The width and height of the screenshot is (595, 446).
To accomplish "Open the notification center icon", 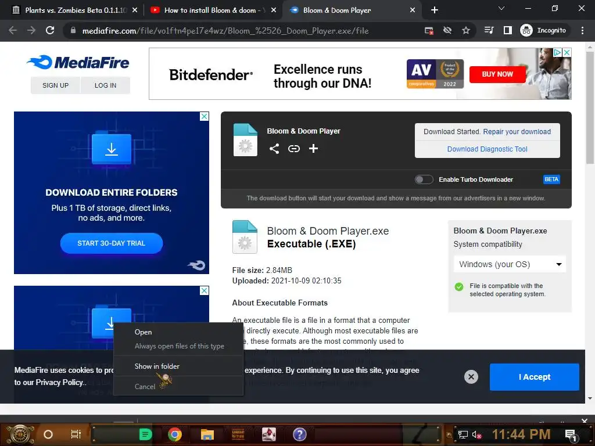I will 571,434.
